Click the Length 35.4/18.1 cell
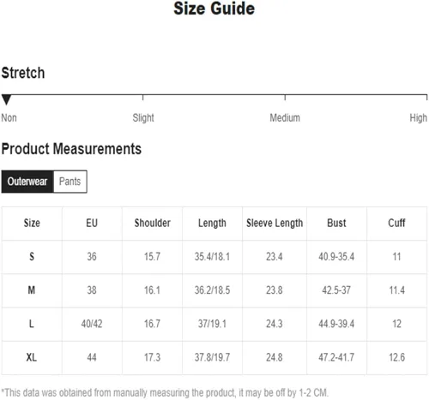The height and width of the screenshot is (400, 429). (212, 256)
